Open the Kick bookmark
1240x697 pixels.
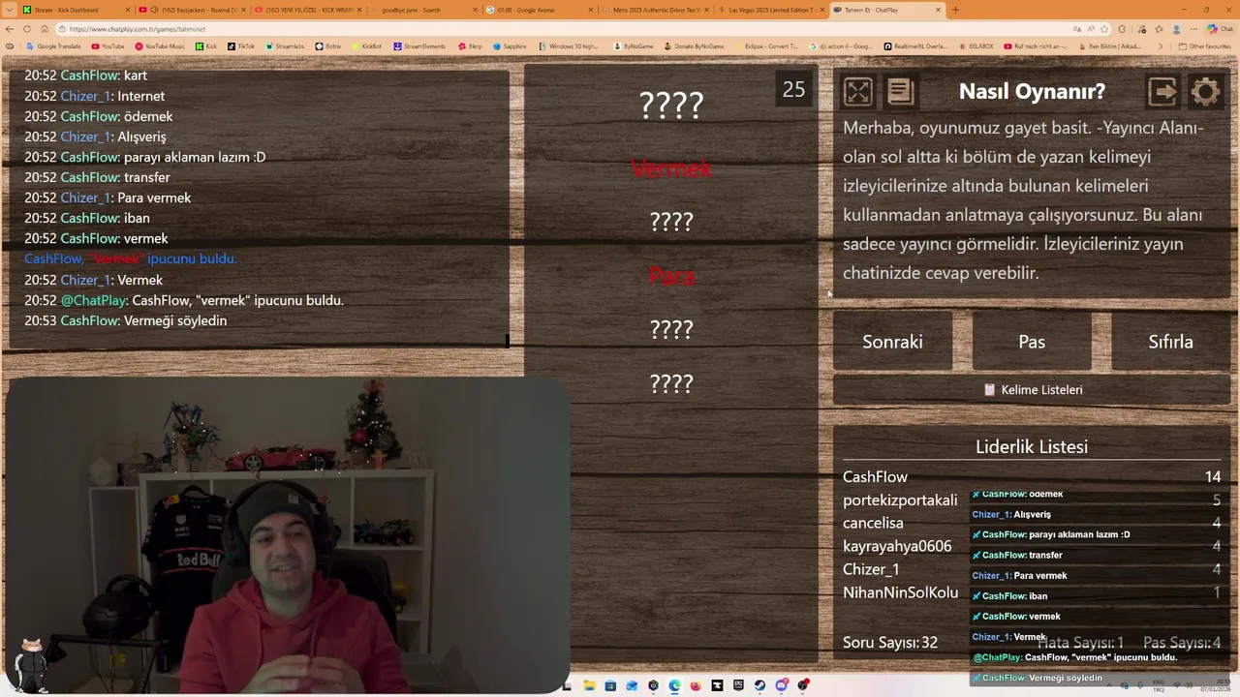tap(206, 46)
